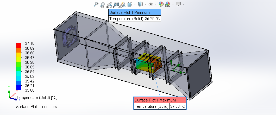
Task: Open the Hide/Show Items dropdown arrow
Action: coord(156,4)
